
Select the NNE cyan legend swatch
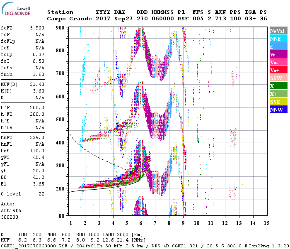(x=278, y=38)
